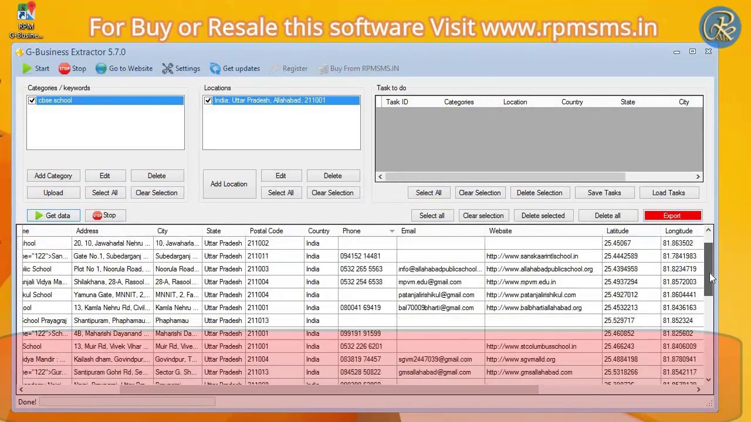Click the G-Business Extractor title bar icon
Screen dimensions: 751x422
click(x=19, y=52)
